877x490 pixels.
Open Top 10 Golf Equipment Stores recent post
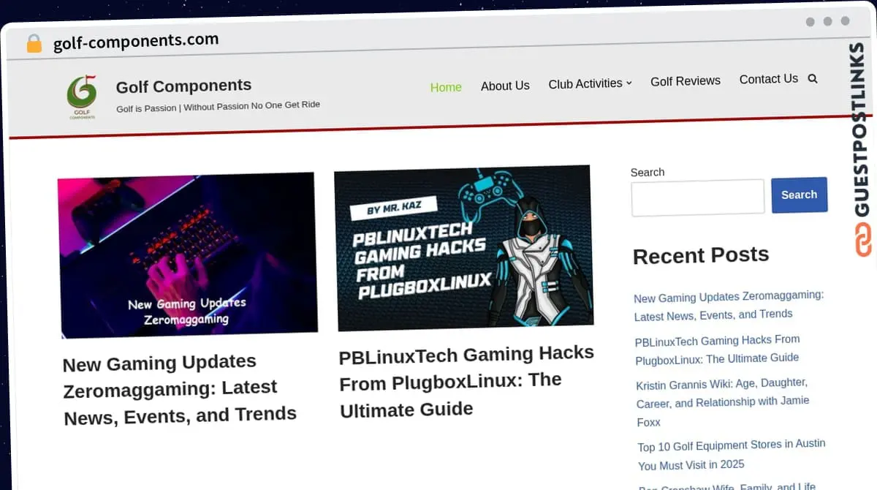(731, 454)
